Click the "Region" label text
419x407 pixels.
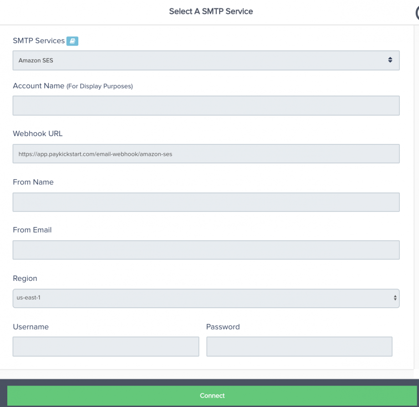tap(25, 278)
